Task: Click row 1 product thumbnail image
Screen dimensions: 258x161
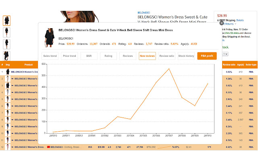Action: click(x=8, y=72)
